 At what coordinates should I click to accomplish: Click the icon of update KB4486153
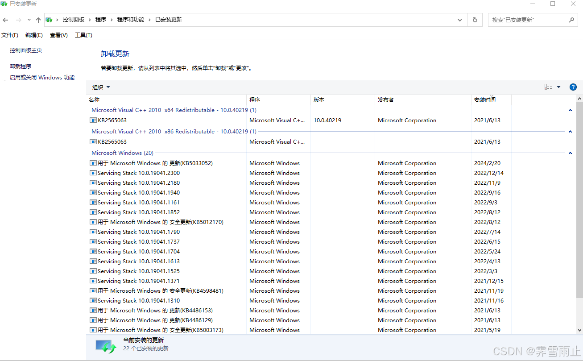point(93,311)
